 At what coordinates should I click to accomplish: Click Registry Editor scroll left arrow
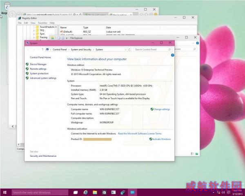point(19,144)
